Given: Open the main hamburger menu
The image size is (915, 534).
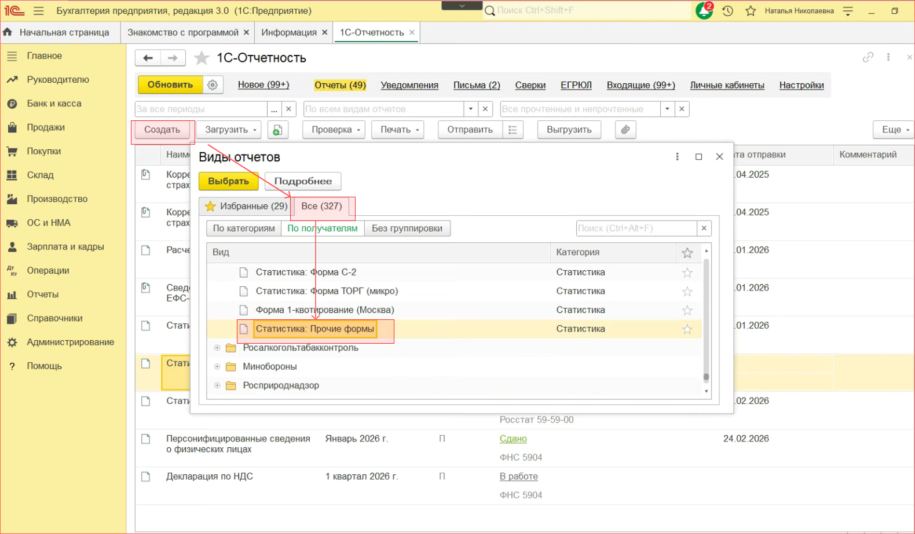Looking at the screenshot, I should tap(39, 11).
